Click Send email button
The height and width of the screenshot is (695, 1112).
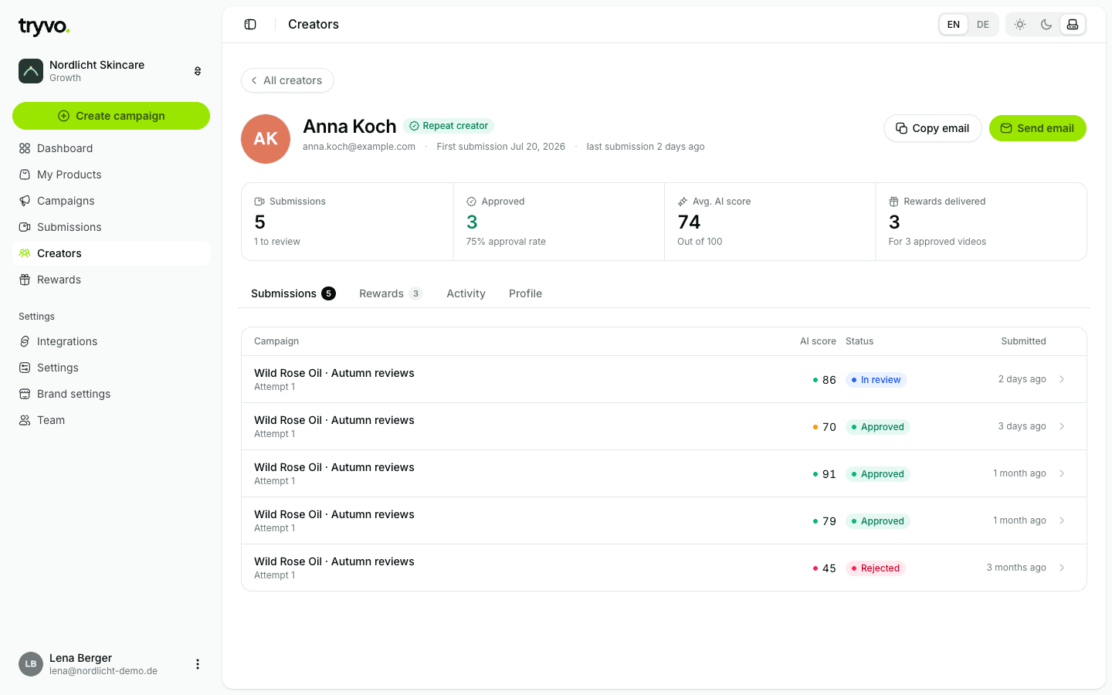pos(1038,128)
